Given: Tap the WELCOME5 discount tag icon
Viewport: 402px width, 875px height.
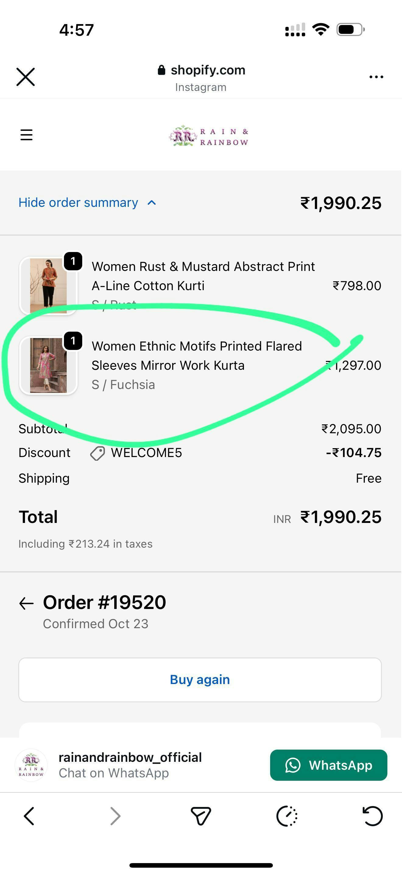Looking at the screenshot, I should pos(97,453).
